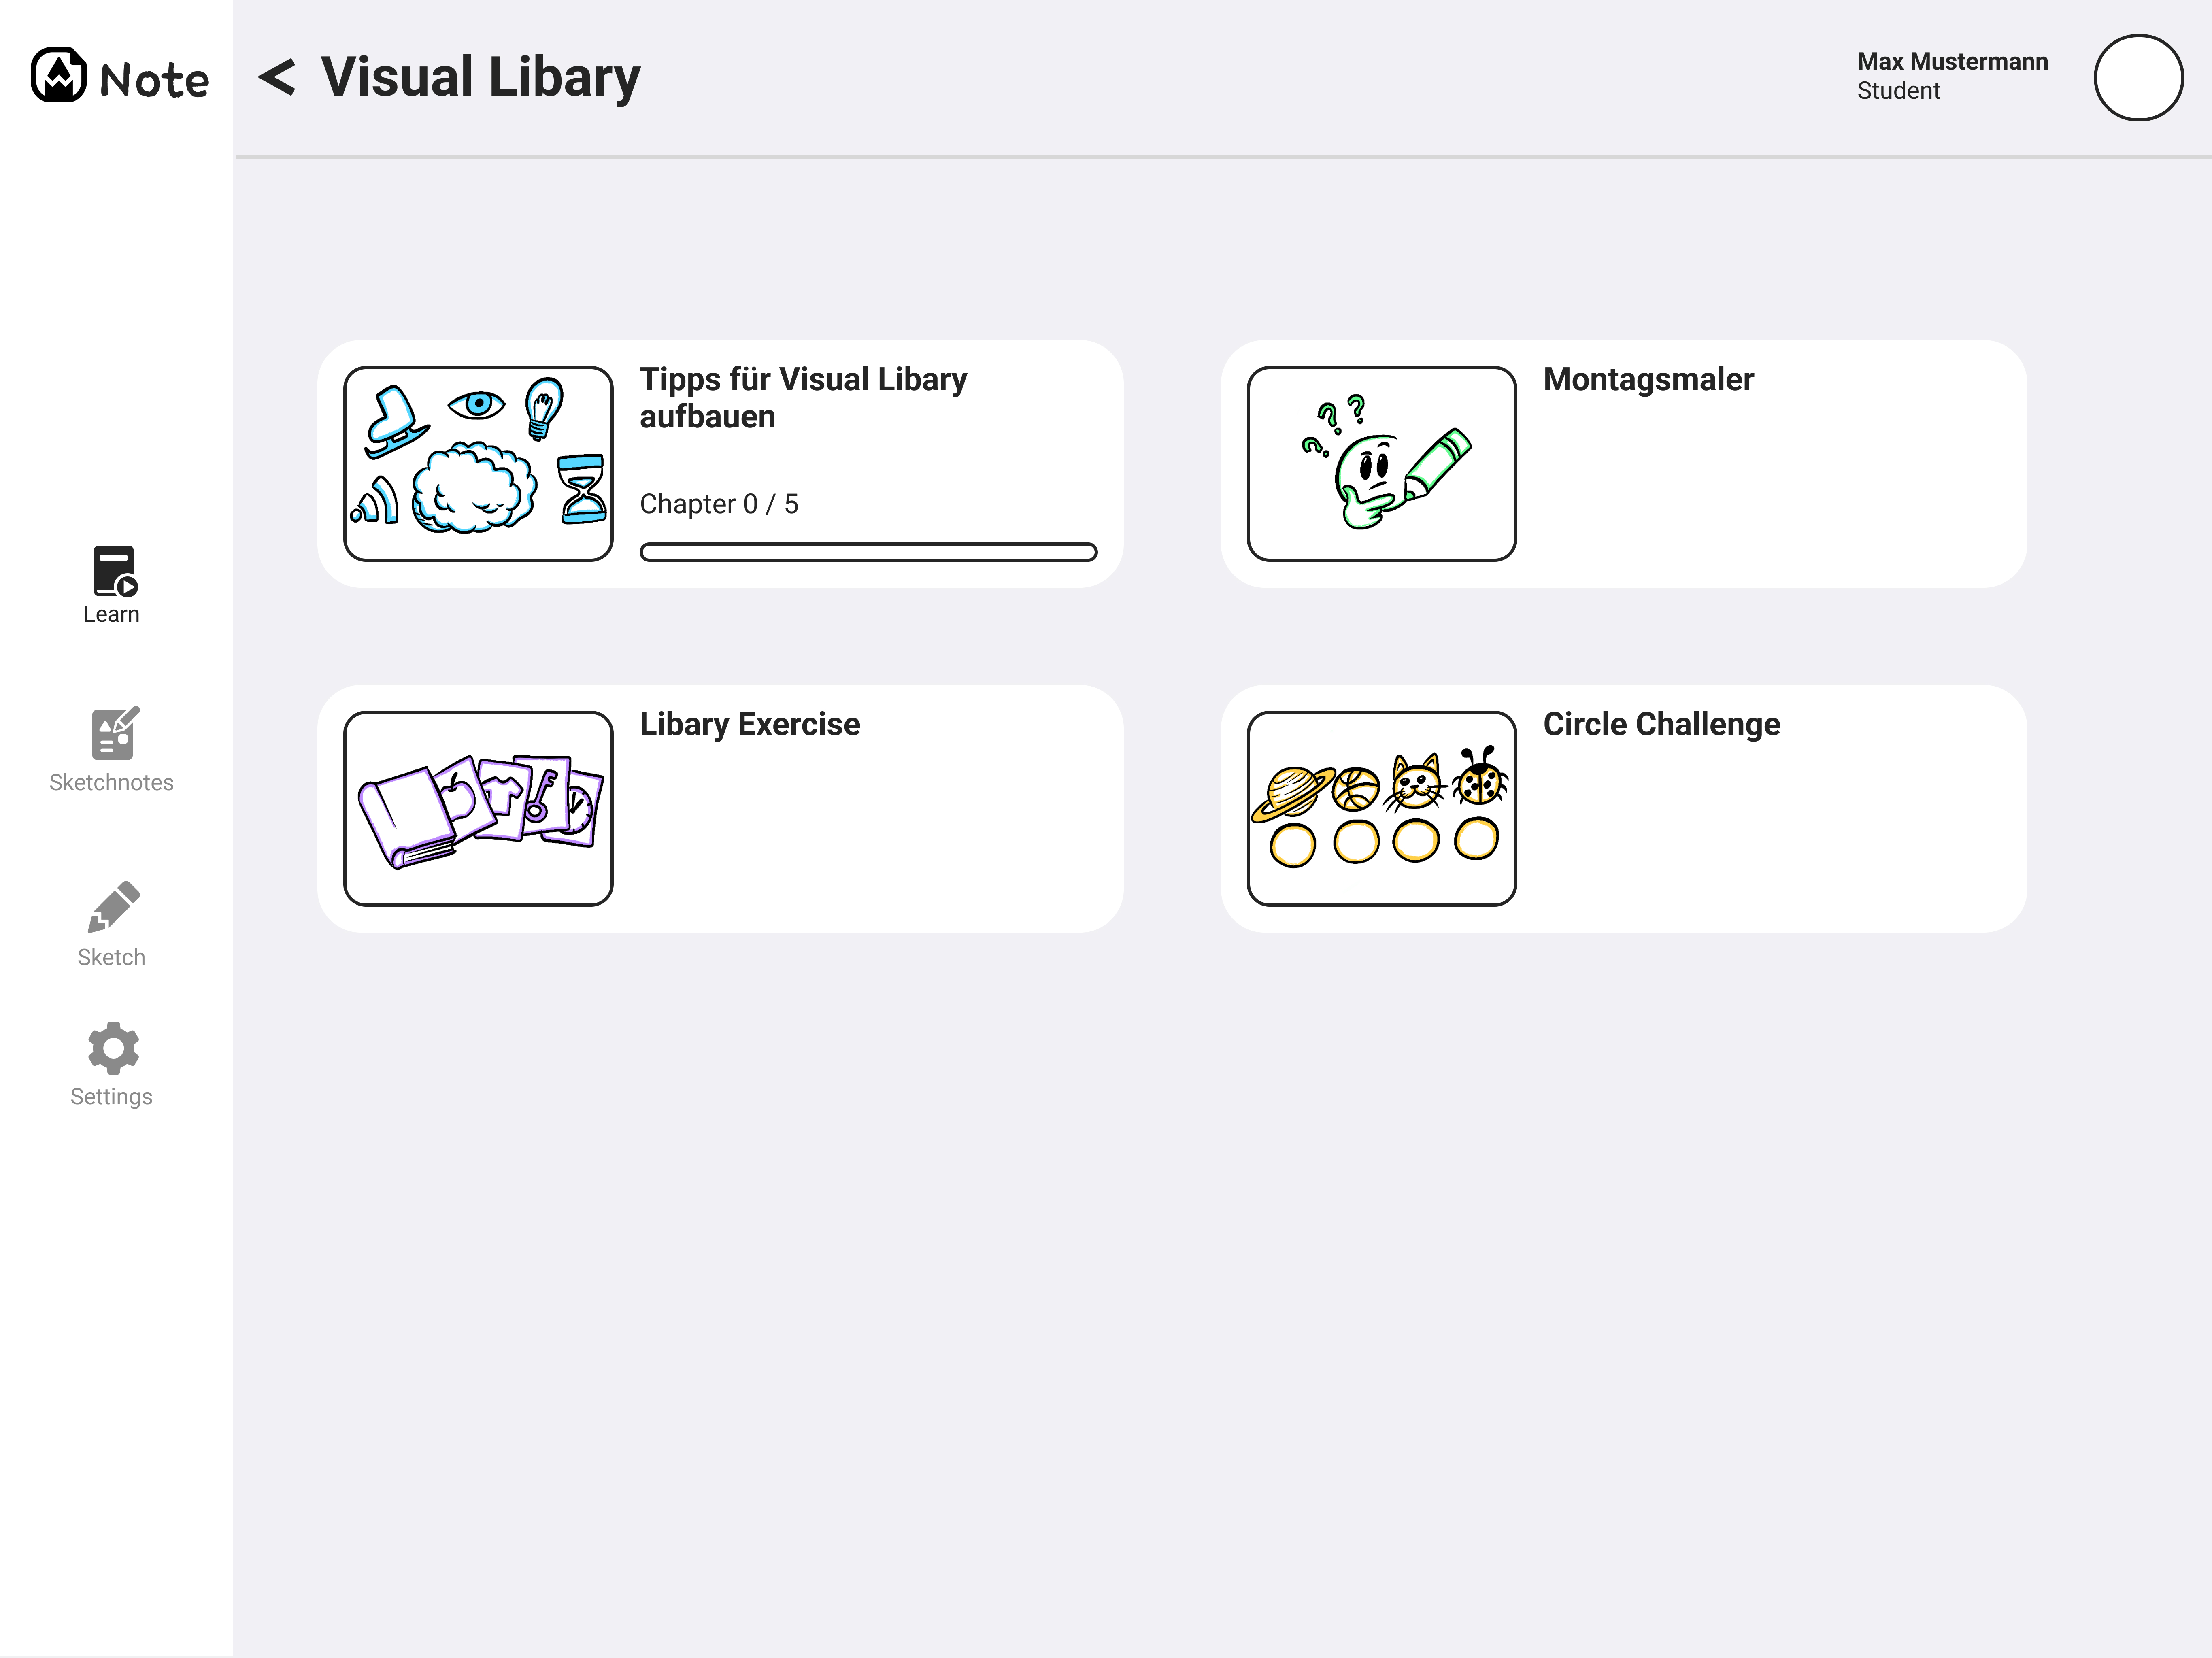Image resolution: width=2212 pixels, height=1658 pixels.
Task: Go back using the left chevron
Action: [277, 77]
